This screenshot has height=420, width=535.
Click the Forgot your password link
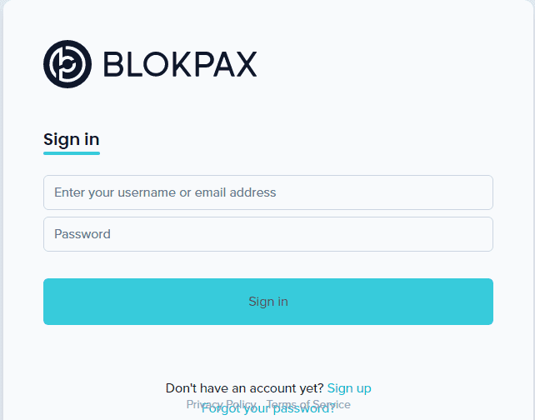pos(268,410)
